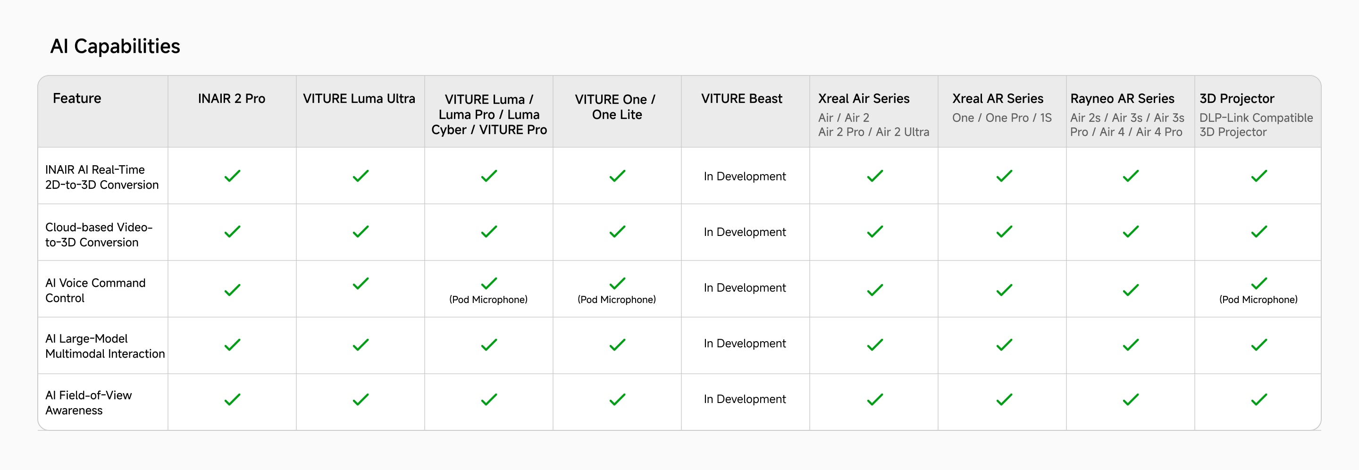Click Rayneo AR Series checkmark for AI Field-of-View Awareness
This screenshot has height=470, width=1359.
tap(1131, 399)
